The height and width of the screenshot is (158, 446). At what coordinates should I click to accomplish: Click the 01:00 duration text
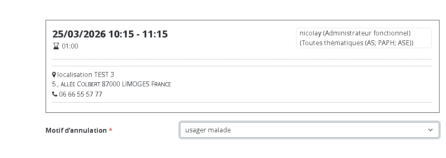70,46
